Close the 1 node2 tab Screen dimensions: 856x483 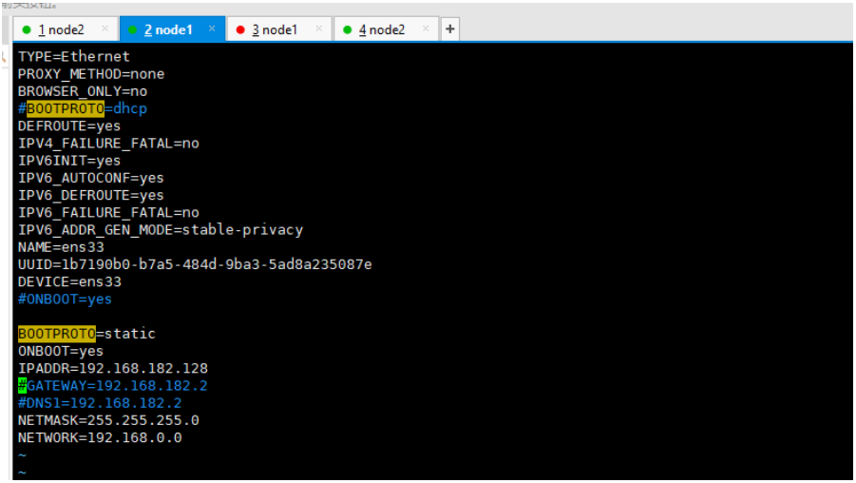pyautogui.click(x=105, y=29)
